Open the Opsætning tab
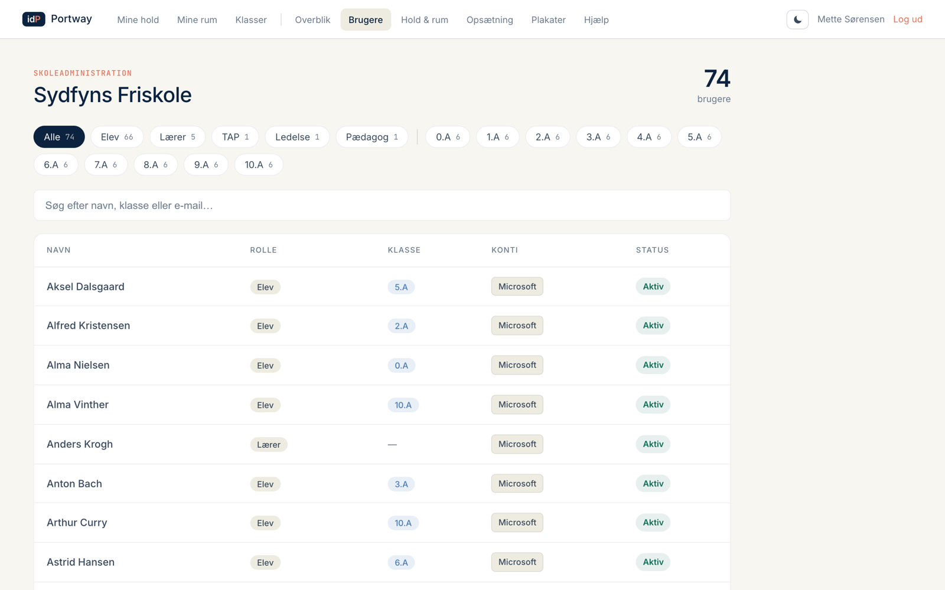The image size is (945, 590). pyautogui.click(x=490, y=19)
